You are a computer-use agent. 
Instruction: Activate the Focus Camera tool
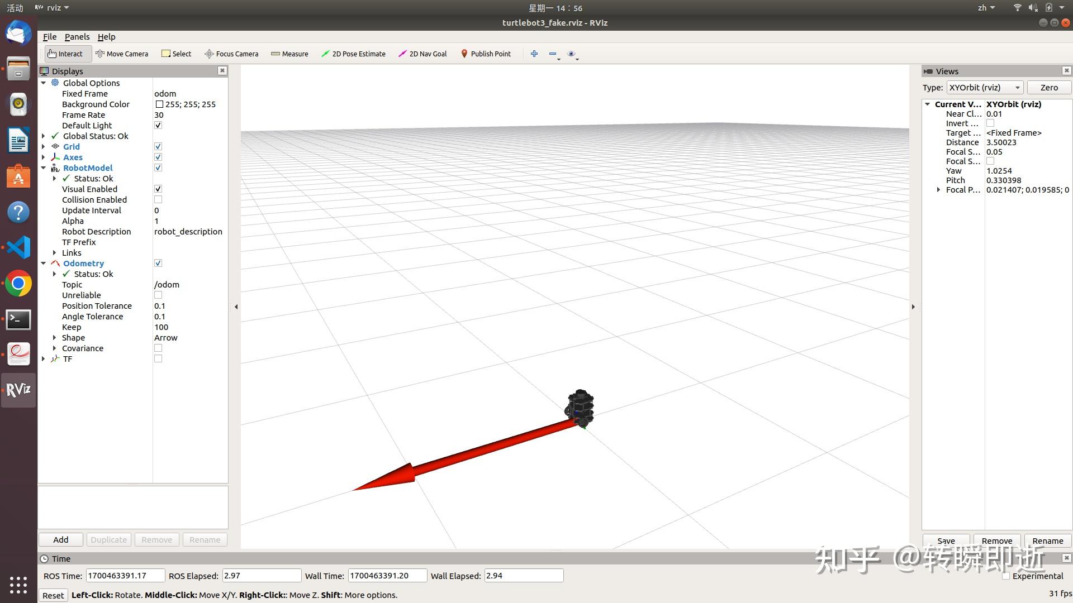tap(231, 54)
